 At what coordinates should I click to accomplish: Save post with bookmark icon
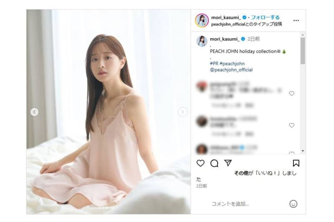pyautogui.click(x=296, y=163)
